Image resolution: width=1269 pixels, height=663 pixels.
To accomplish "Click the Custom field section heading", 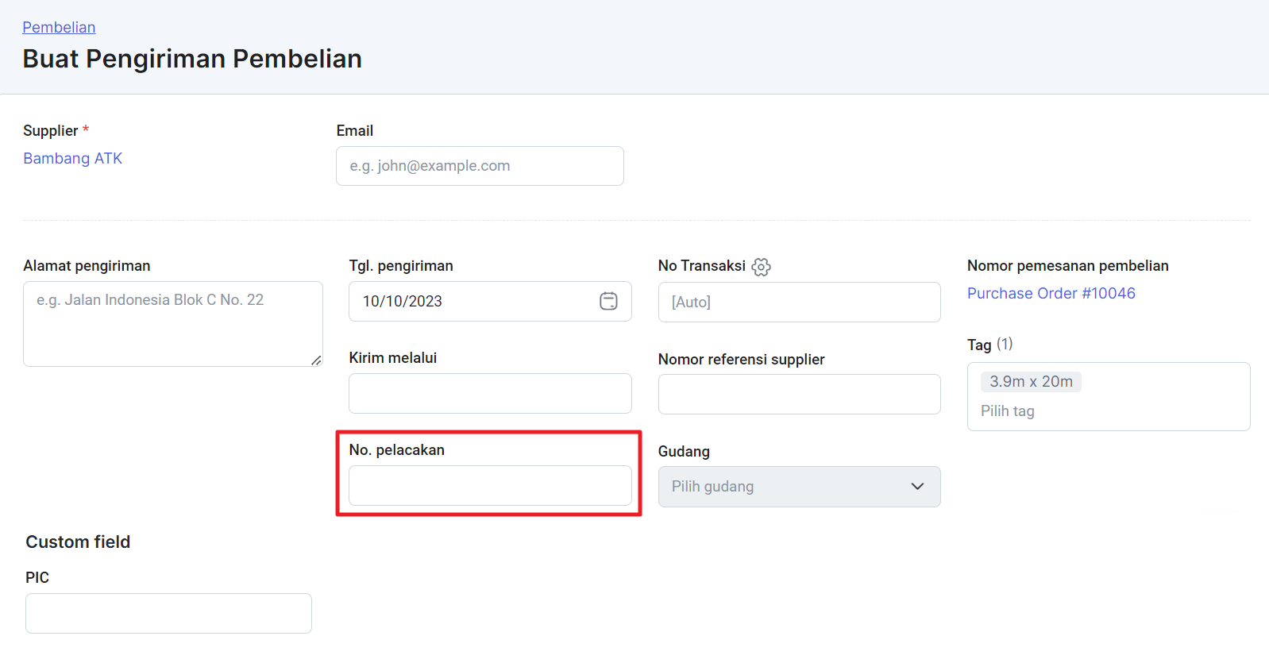I will tap(78, 542).
